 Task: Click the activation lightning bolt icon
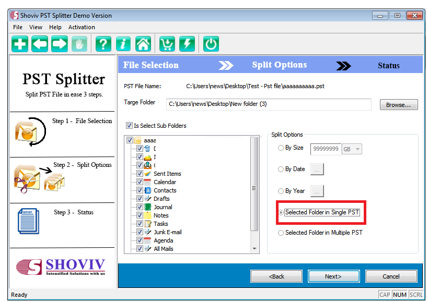(x=187, y=44)
